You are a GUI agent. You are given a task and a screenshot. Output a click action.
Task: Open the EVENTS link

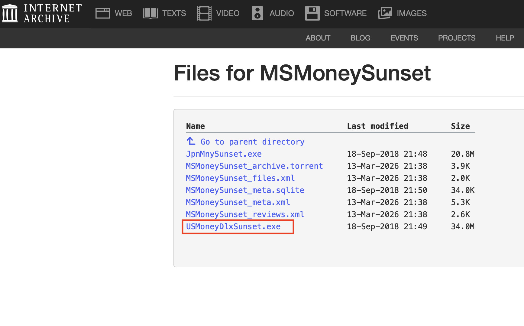coord(404,38)
